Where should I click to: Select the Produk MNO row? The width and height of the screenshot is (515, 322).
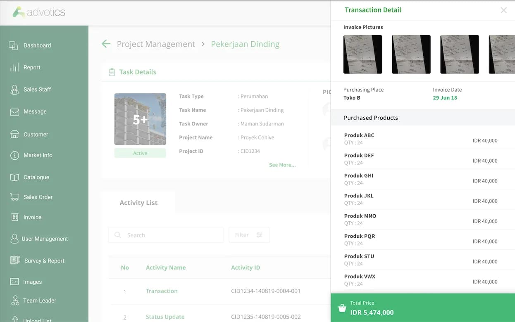point(423,220)
